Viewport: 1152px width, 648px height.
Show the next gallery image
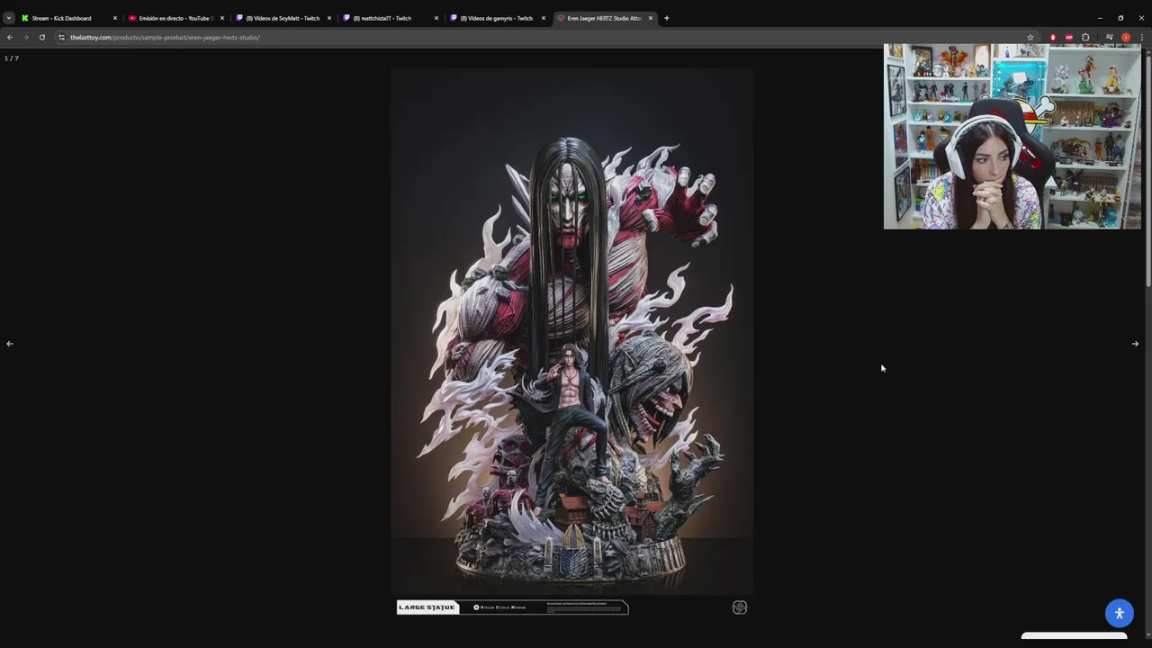[x=1135, y=344]
